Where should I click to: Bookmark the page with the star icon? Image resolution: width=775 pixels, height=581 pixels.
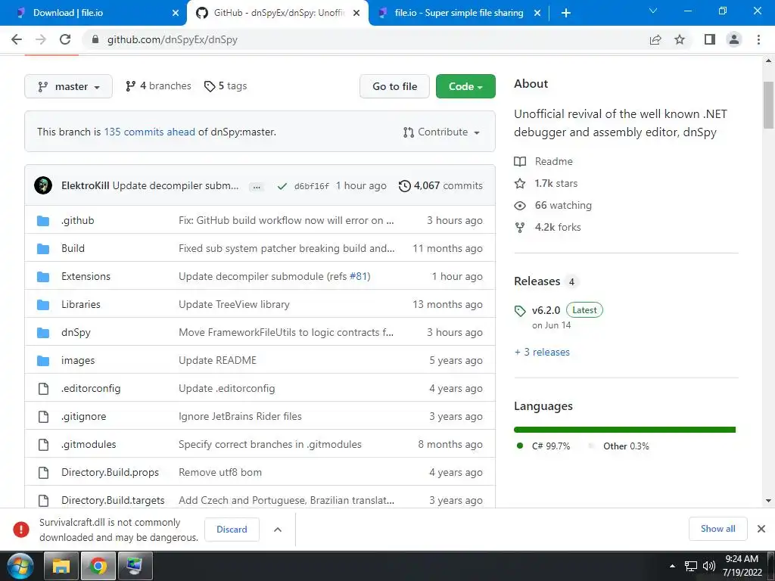(680, 39)
